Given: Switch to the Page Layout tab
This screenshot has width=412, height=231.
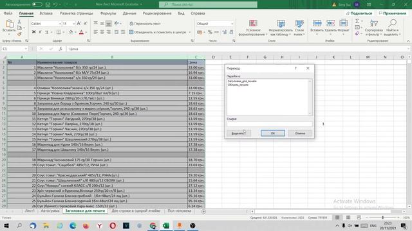Looking at the screenshot, I should 76,13.
